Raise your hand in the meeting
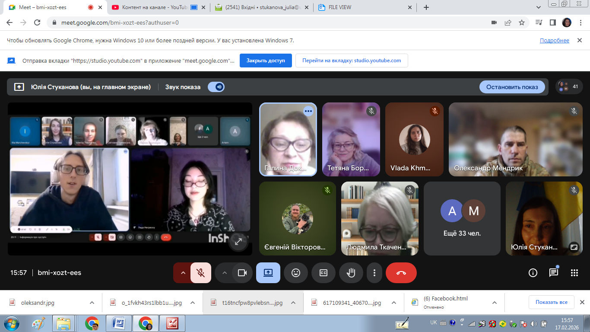590x332 pixels. 351,273
